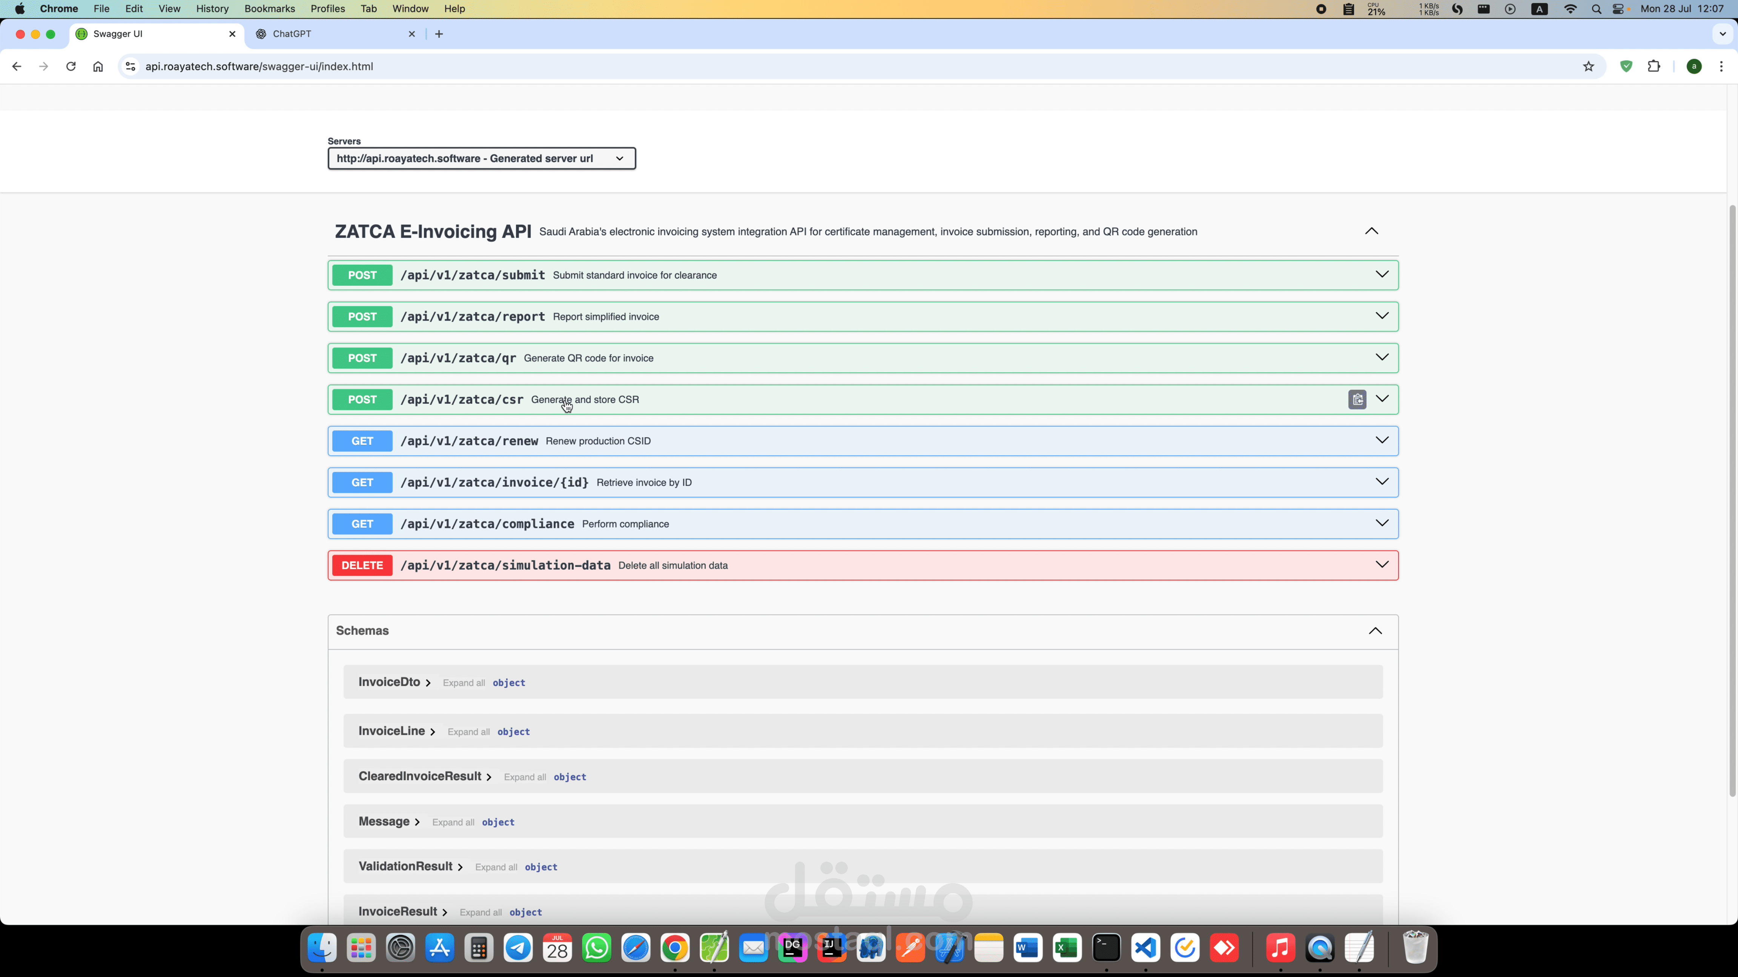Click the browser home icon
Viewport: 1738px width, 977px height.
pos(98,66)
